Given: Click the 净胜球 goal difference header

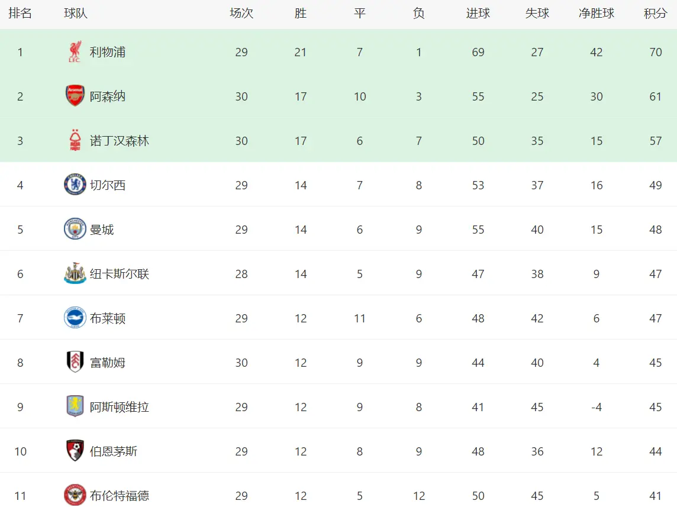Looking at the screenshot, I should pyautogui.click(x=597, y=14).
